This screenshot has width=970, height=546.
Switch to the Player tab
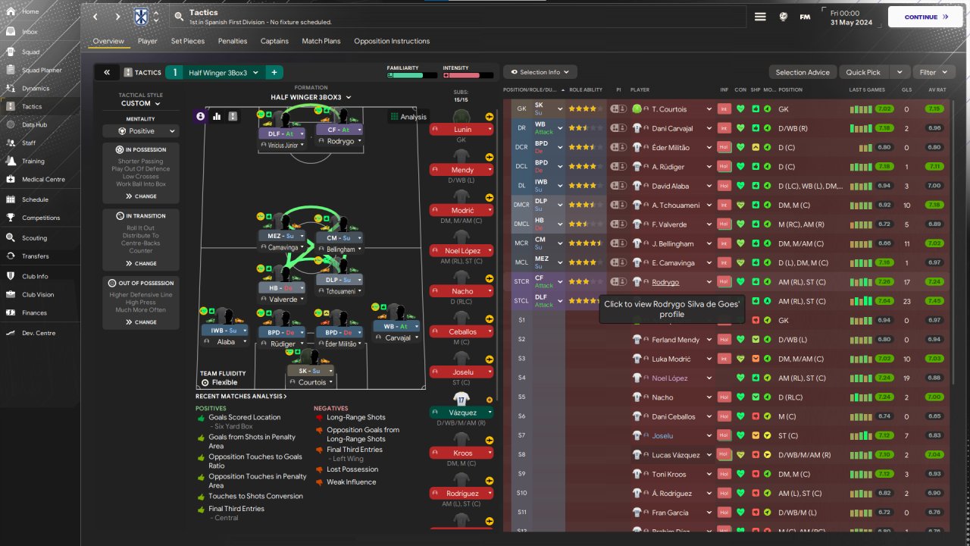click(148, 41)
